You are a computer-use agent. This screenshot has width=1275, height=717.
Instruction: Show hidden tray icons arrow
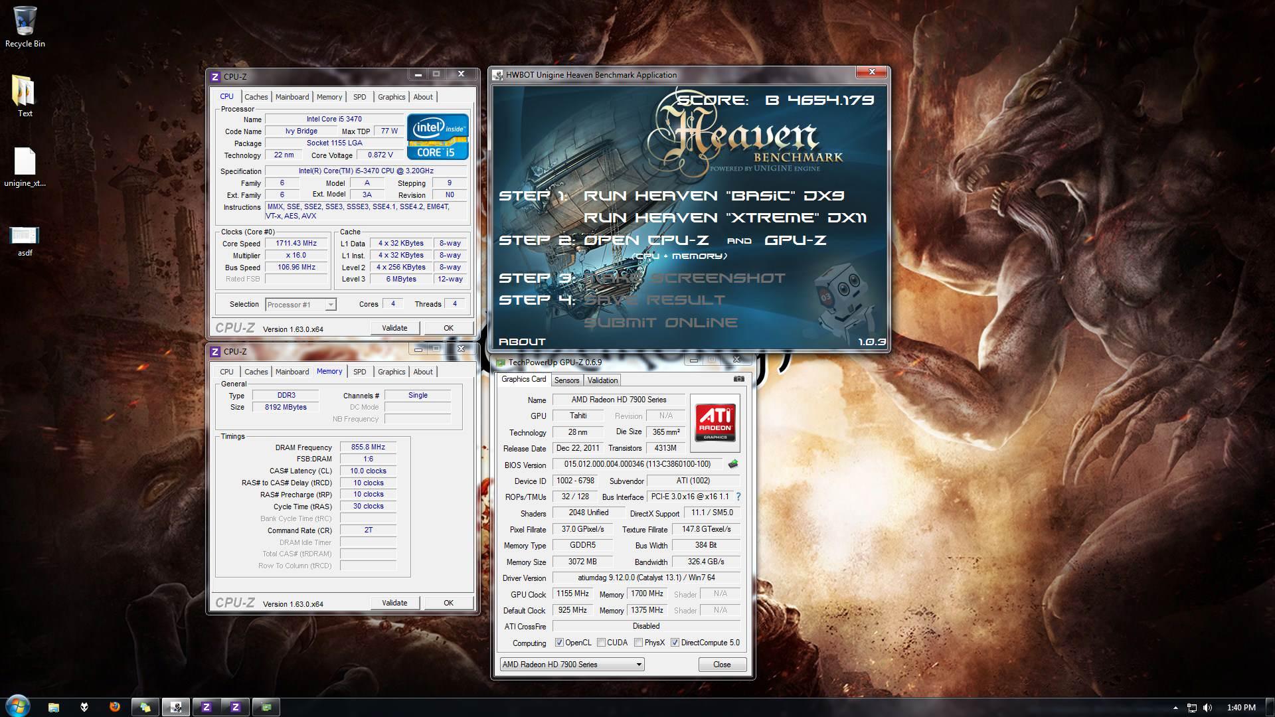[x=1175, y=708]
